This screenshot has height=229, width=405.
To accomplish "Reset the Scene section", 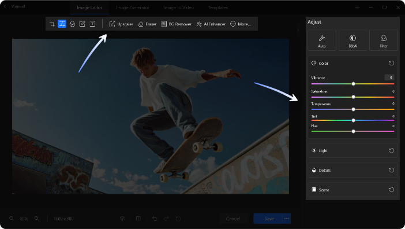I will tap(392, 190).
